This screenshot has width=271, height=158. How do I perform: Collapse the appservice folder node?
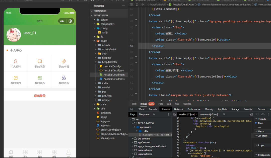point(135,127)
